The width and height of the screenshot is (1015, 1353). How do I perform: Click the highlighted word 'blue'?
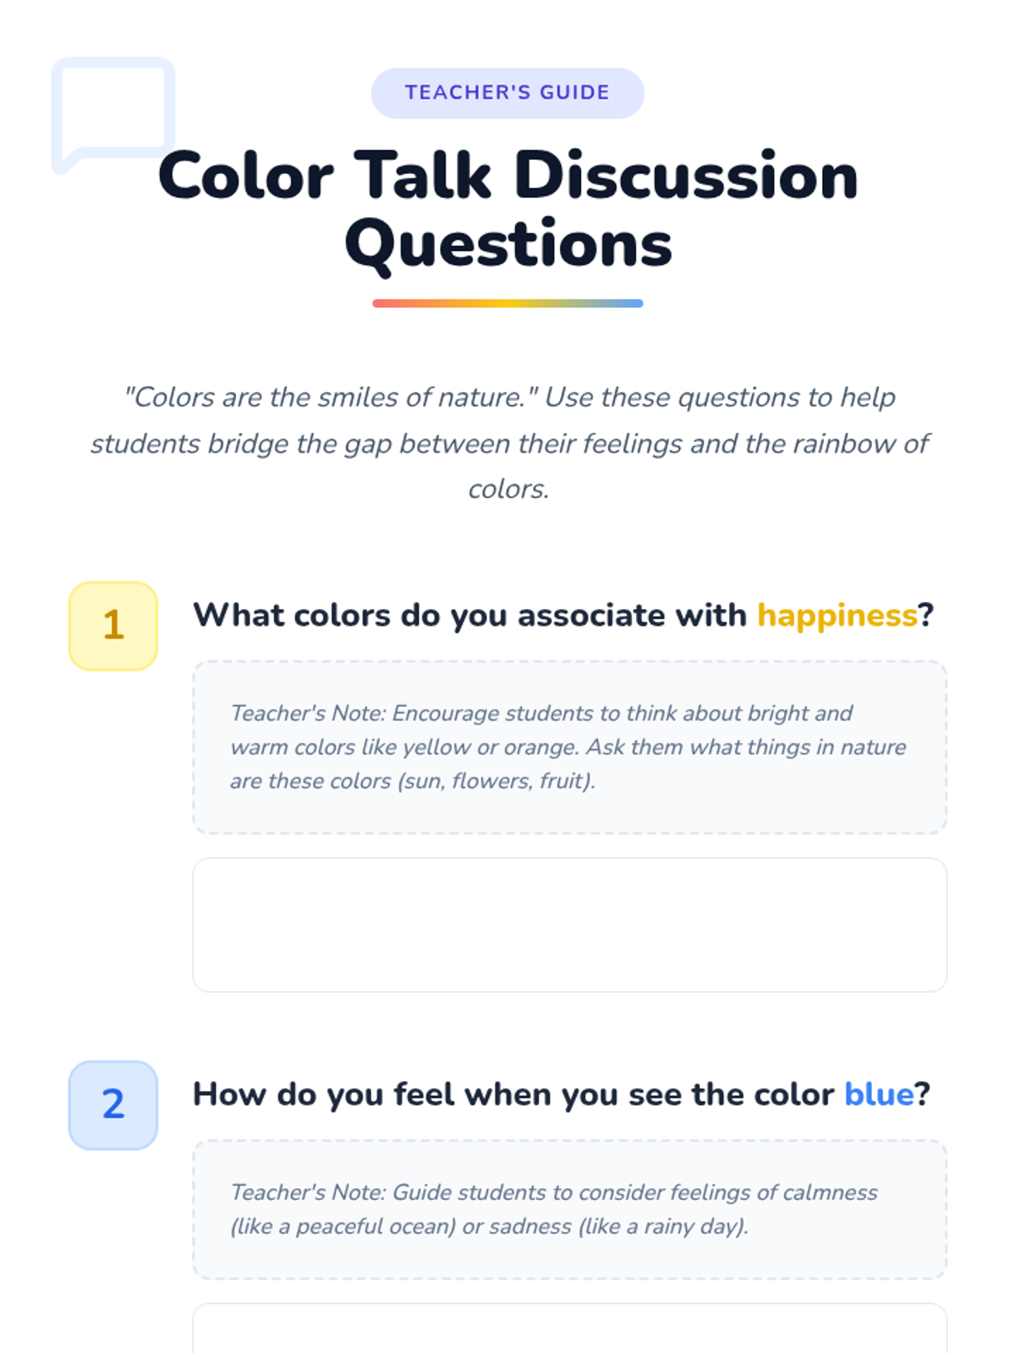point(879,1094)
